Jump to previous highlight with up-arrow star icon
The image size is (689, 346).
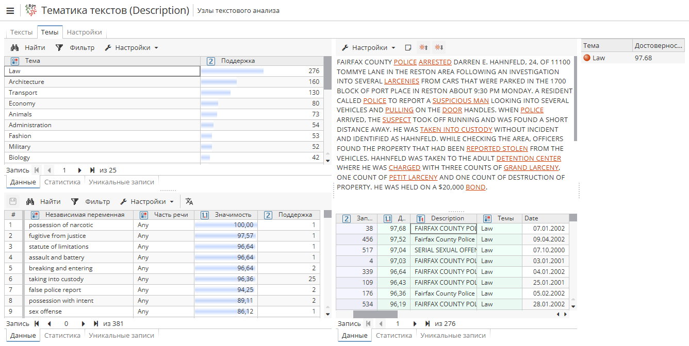tap(423, 47)
